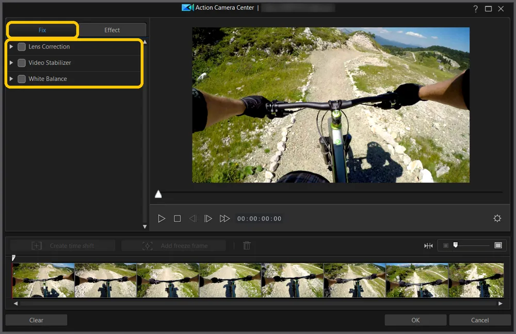Switch to the Effect tab
Image resolution: width=516 pixels, height=334 pixels.
[x=112, y=30]
